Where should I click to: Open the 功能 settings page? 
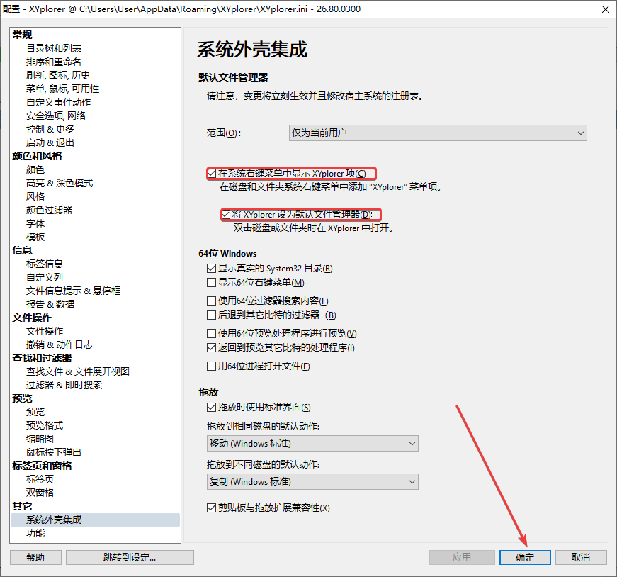[x=35, y=533]
